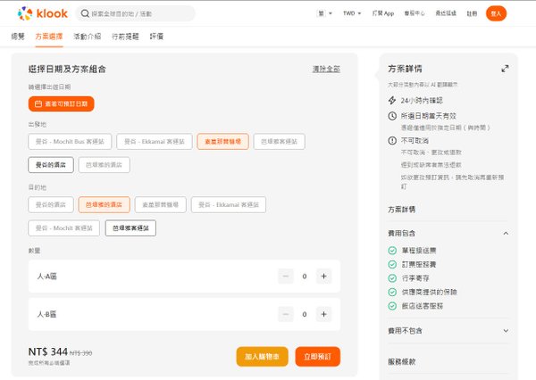Click the 立即預訂 button
This screenshot has height=380, width=536.
(x=317, y=357)
